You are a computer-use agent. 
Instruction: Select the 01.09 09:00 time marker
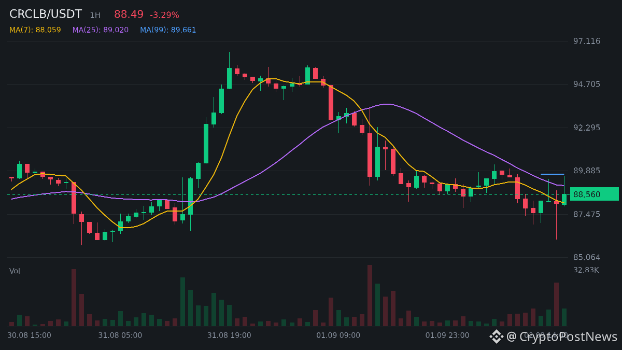point(338,335)
